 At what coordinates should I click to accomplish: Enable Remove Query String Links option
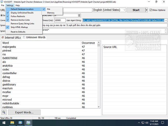[24, 23]
